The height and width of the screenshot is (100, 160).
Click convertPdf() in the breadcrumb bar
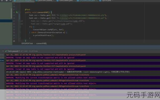(x=41, y=44)
